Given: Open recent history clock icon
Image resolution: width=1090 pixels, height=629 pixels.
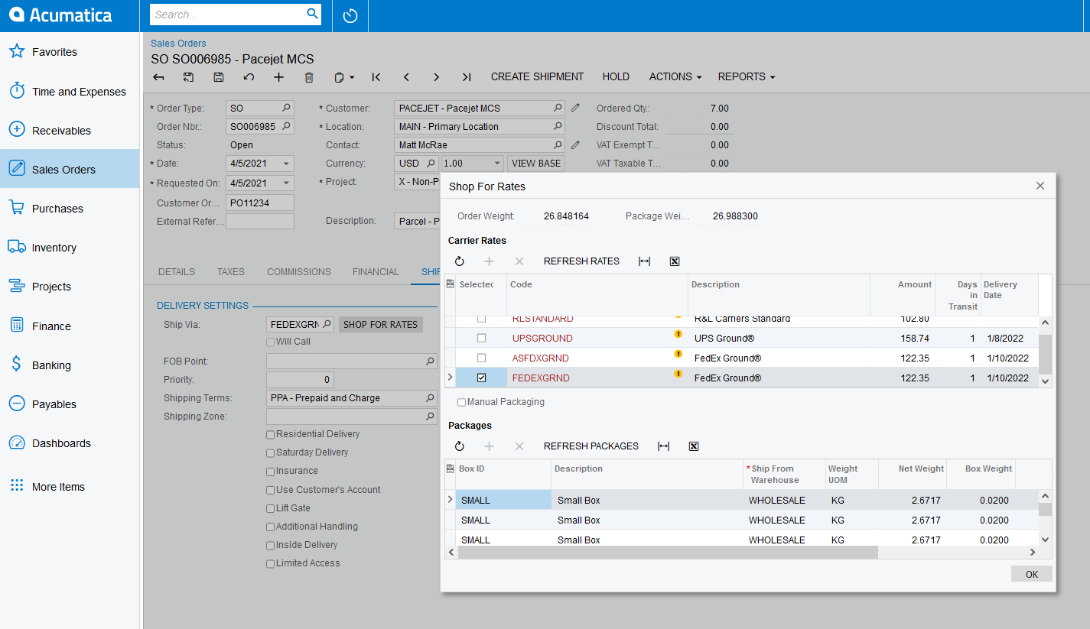Looking at the screenshot, I should 350,15.
